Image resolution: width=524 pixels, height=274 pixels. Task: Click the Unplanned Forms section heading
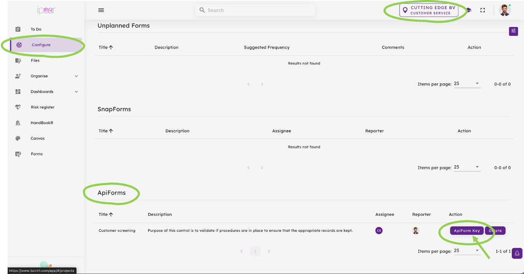click(124, 26)
